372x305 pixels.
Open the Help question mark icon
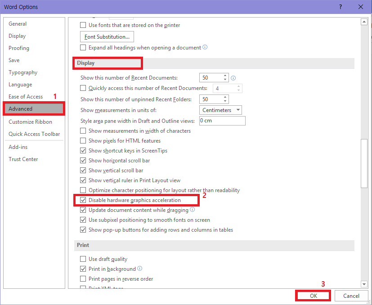pyautogui.click(x=341, y=7)
